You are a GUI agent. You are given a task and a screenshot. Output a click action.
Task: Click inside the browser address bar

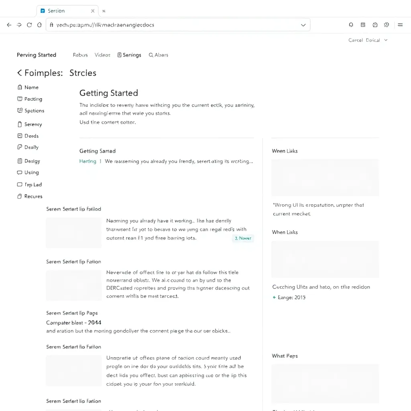pyautogui.click(x=161, y=24)
